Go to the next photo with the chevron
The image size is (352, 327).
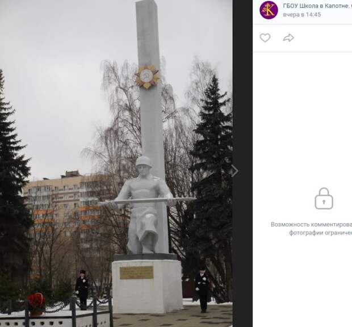pos(234,171)
